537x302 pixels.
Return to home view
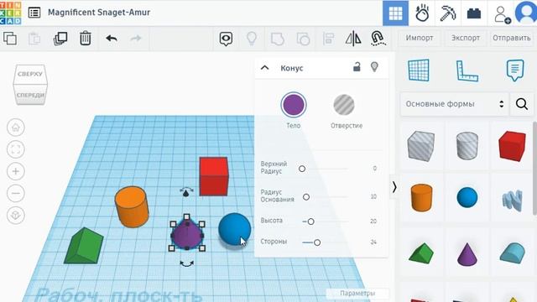(x=16, y=128)
